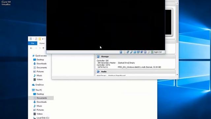The width and height of the screenshot is (211, 119).
Task: Click the Audio section speaker icon
Action: (x=98, y=71)
